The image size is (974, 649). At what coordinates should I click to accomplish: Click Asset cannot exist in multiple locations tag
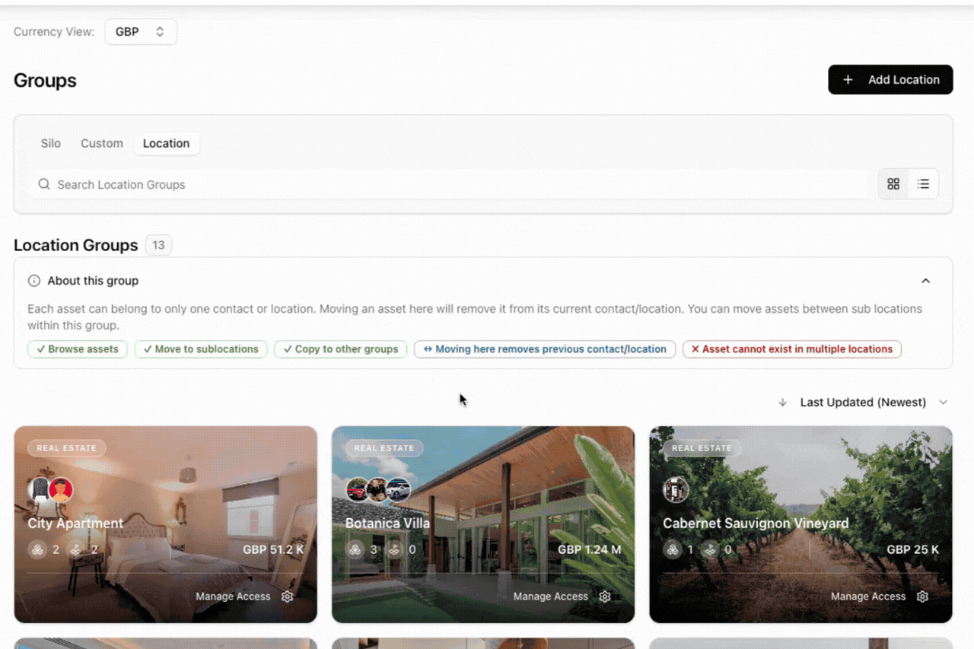click(792, 349)
